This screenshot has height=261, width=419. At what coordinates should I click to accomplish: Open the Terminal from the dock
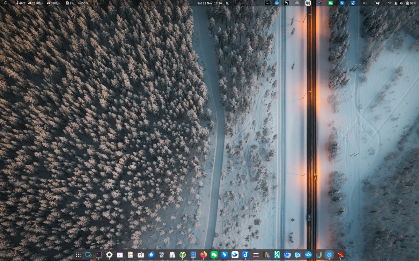click(x=98, y=255)
